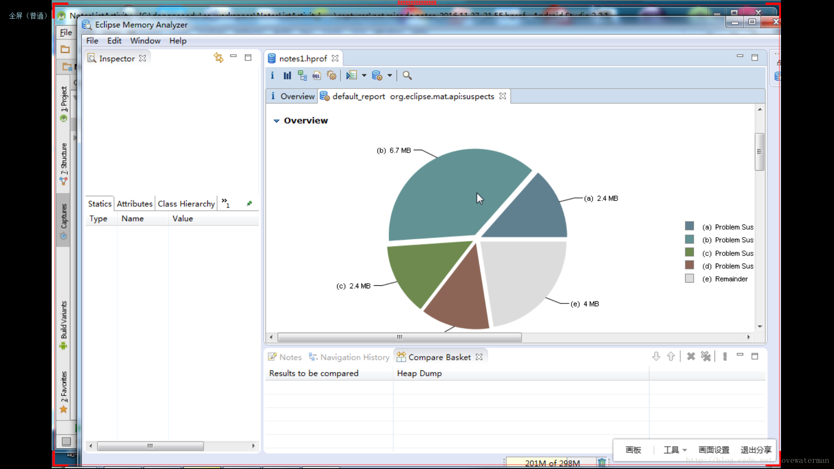The width and height of the screenshot is (834, 469).
Task: Click the Overview tab
Action: (293, 96)
